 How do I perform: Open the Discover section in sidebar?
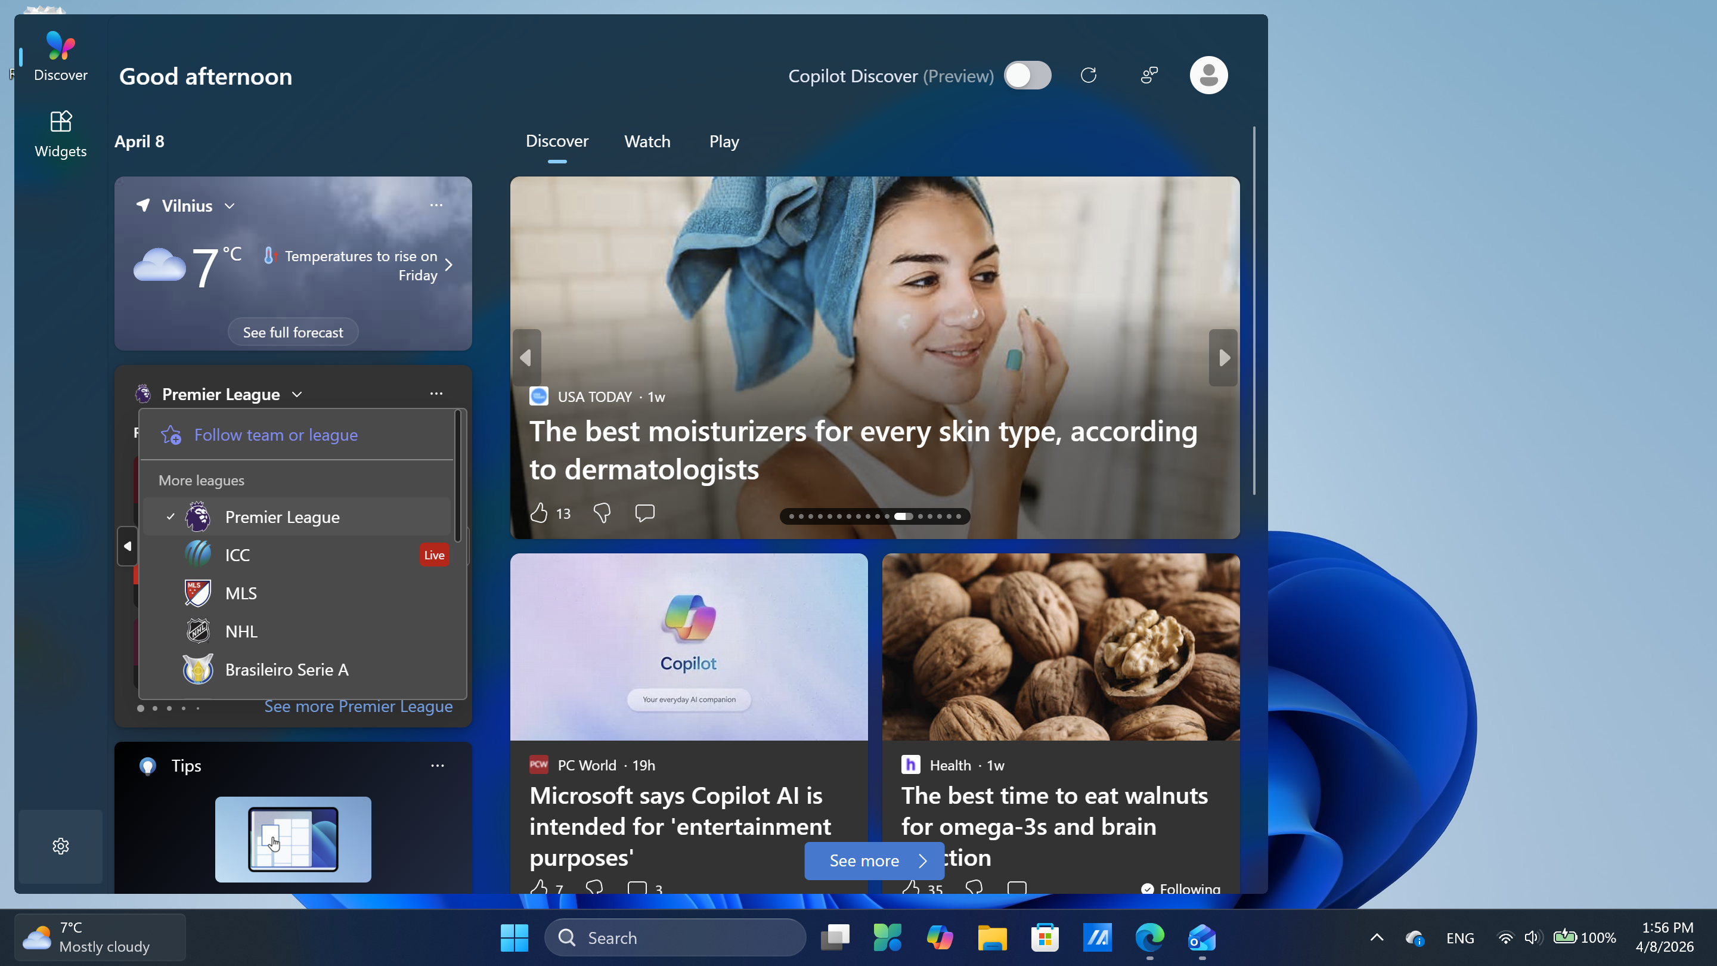click(x=60, y=57)
